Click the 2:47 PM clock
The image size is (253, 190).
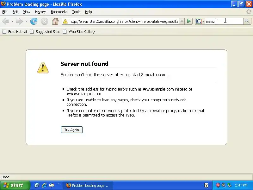point(241,185)
